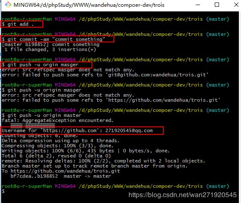Click the final empty '$' prompt line
Viewport: 241px width, 203px height.
(3, 191)
